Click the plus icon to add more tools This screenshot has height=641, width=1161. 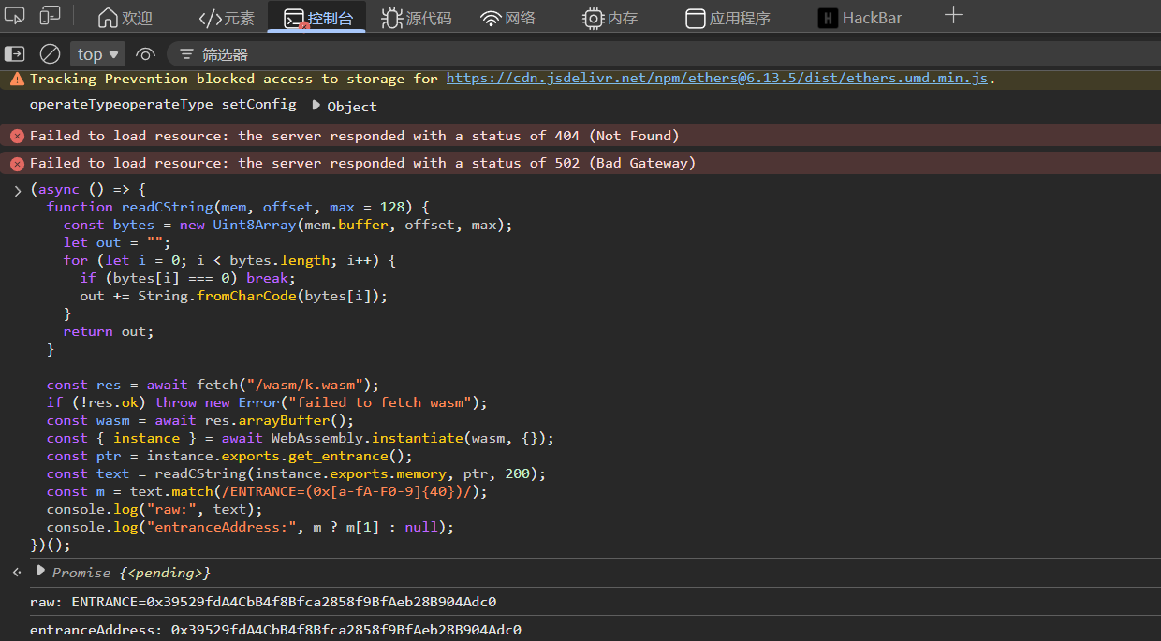[953, 16]
